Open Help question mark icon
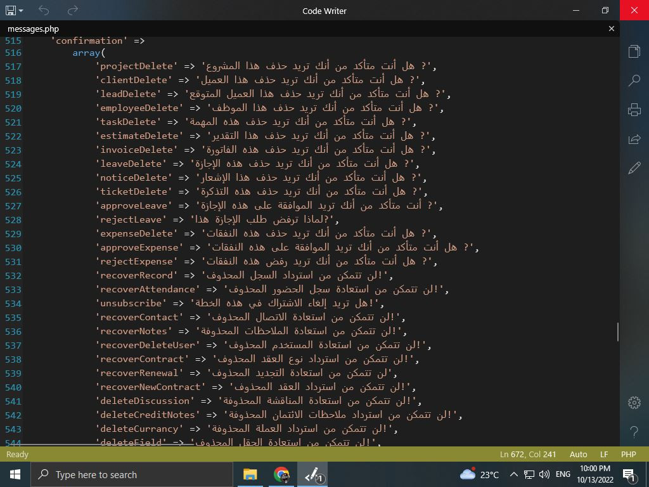This screenshot has width=649, height=487. click(x=634, y=432)
